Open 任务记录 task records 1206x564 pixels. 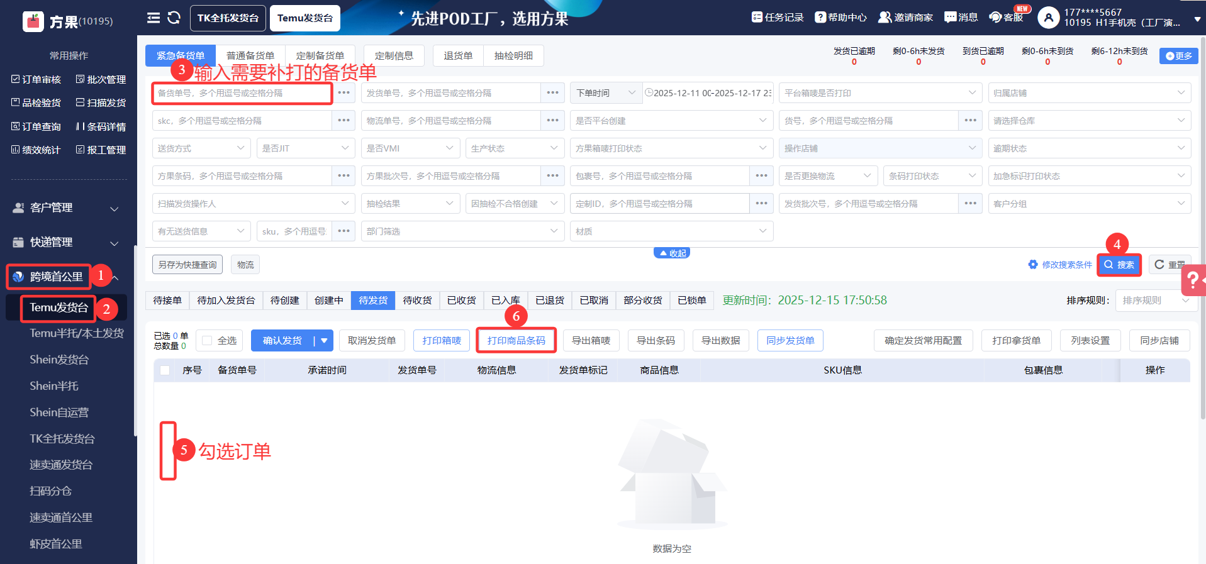[778, 17]
